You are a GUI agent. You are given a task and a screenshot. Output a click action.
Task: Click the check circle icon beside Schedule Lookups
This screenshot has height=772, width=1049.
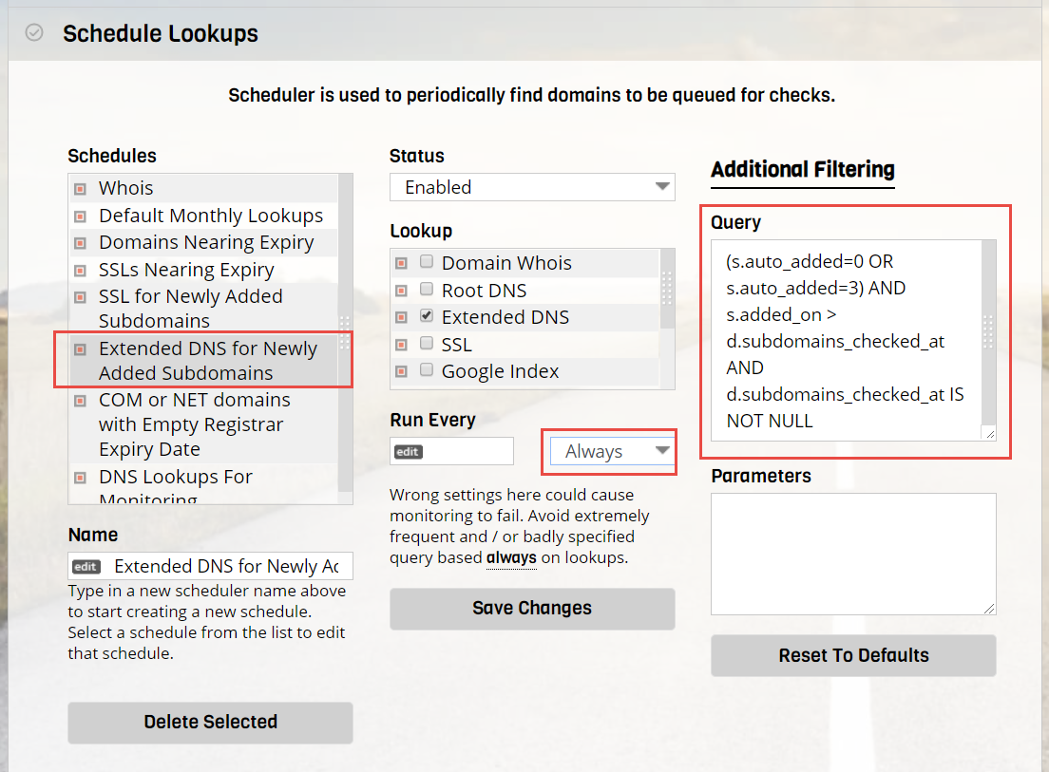[34, 32]
